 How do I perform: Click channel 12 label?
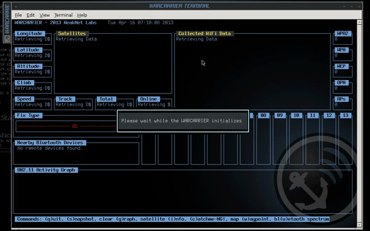[x=329, y=115]
